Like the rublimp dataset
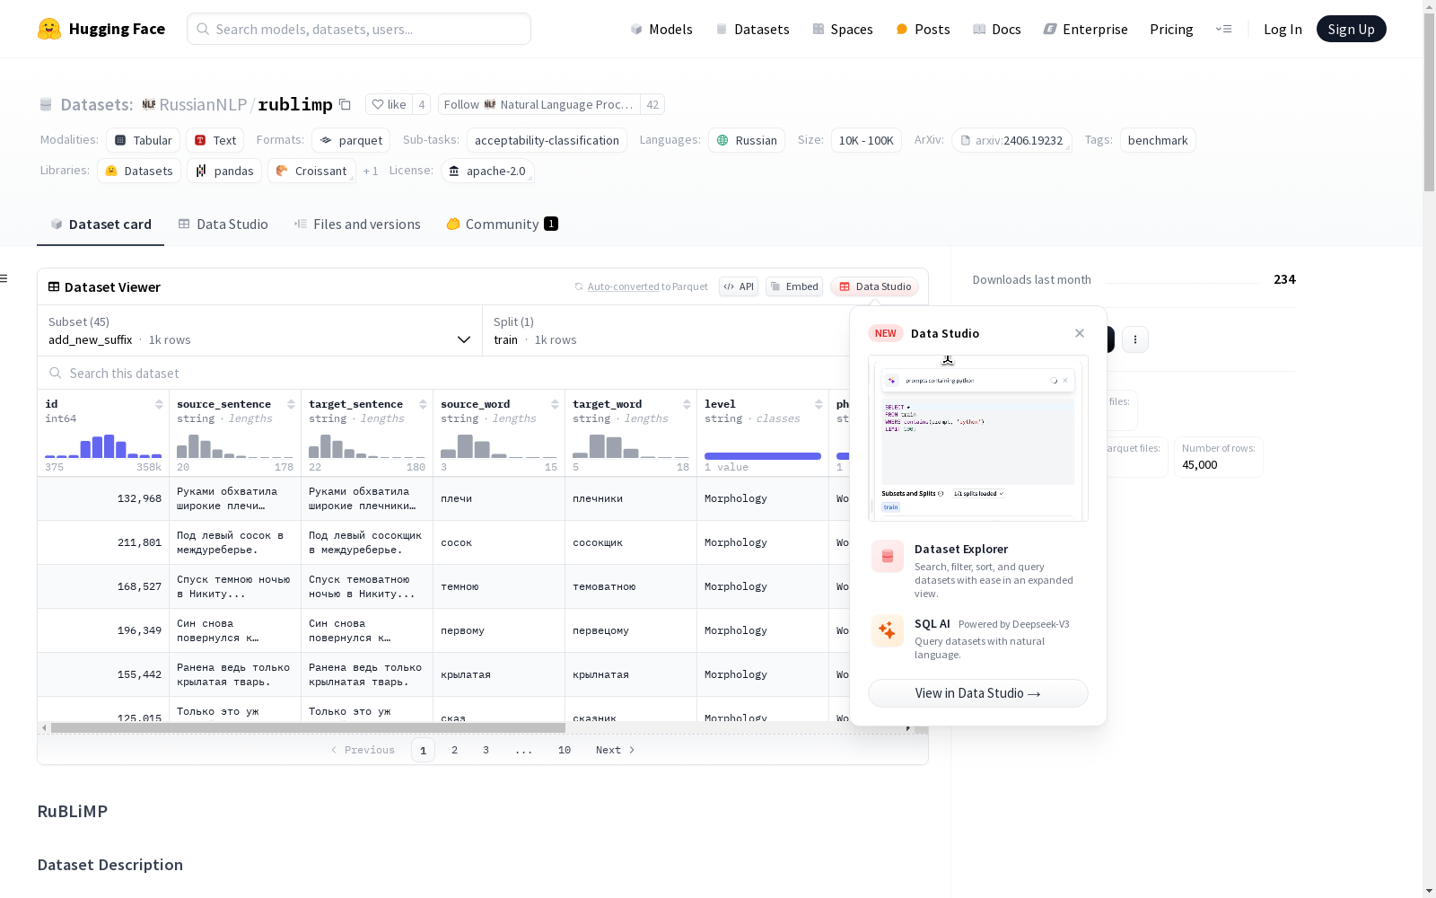This screenshot has width=1436, height=898. click(x=389, y=104)
